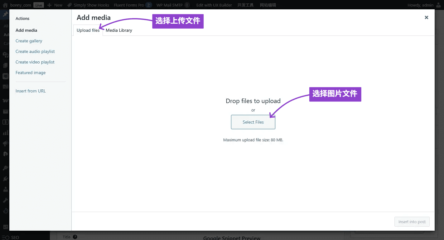Click the admin avatar icon
This screenshot has width=444, height=240.
point(439,5)
